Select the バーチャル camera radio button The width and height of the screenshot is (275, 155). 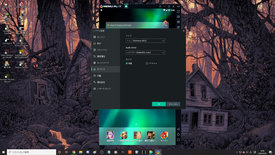[147, 63]
